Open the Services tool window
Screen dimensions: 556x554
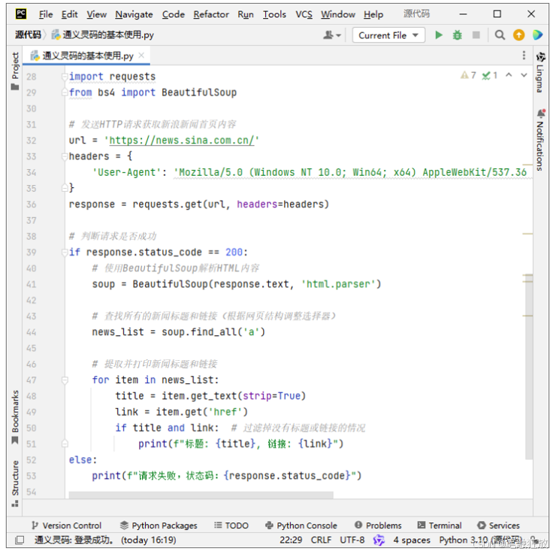tap(498, 525)
